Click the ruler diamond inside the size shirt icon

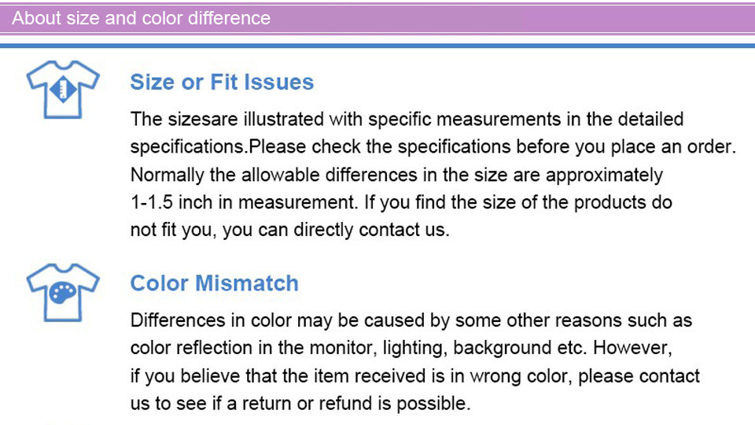64,91
